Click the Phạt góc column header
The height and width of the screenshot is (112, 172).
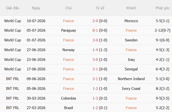pyautogui.click(x=163, y=8)
